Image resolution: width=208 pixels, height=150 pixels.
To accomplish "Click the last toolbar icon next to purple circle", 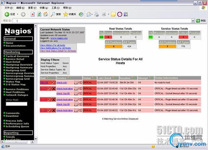I will 126,14.
